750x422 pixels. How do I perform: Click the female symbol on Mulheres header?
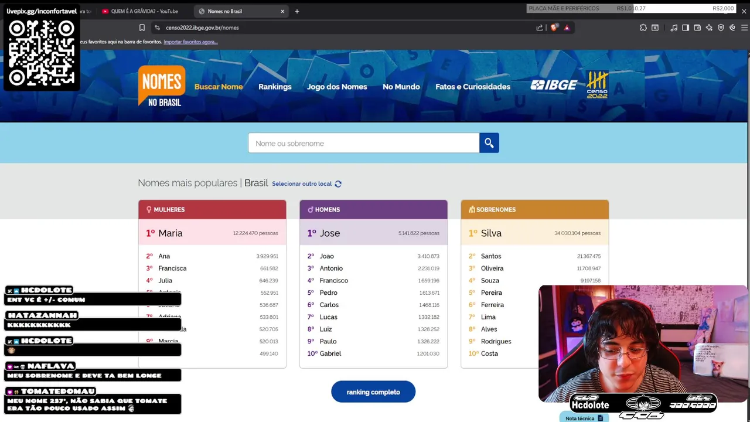click(149, 209)
